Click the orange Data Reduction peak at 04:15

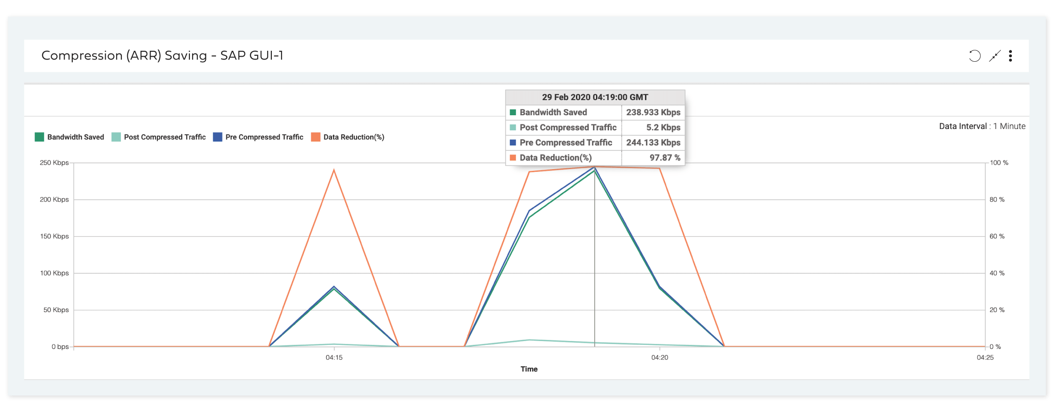click(334, 170)
